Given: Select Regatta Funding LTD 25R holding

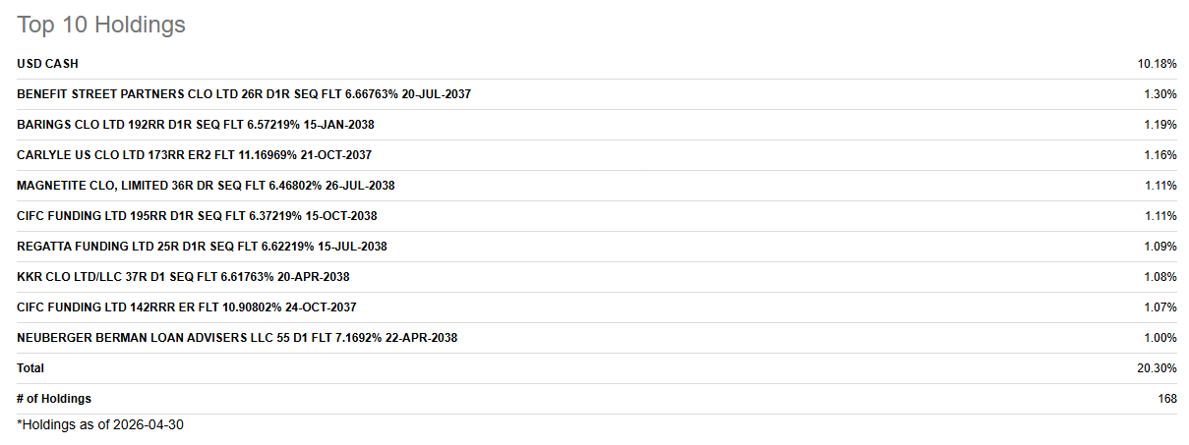Looking at the screenshot, I should click(x=202, y=247).
